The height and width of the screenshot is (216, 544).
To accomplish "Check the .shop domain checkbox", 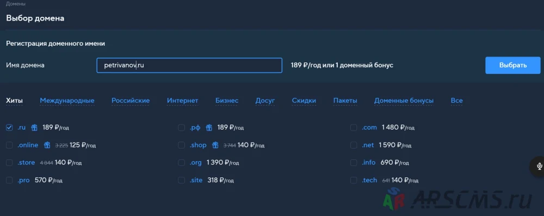I will (182, 145).
